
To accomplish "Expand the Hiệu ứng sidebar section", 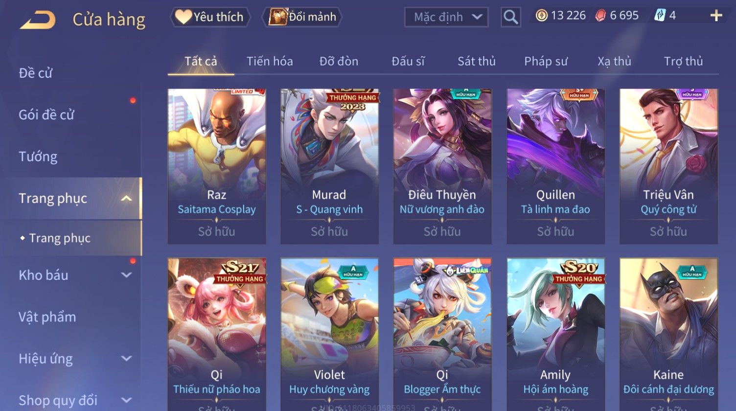I will pos(126,359).
